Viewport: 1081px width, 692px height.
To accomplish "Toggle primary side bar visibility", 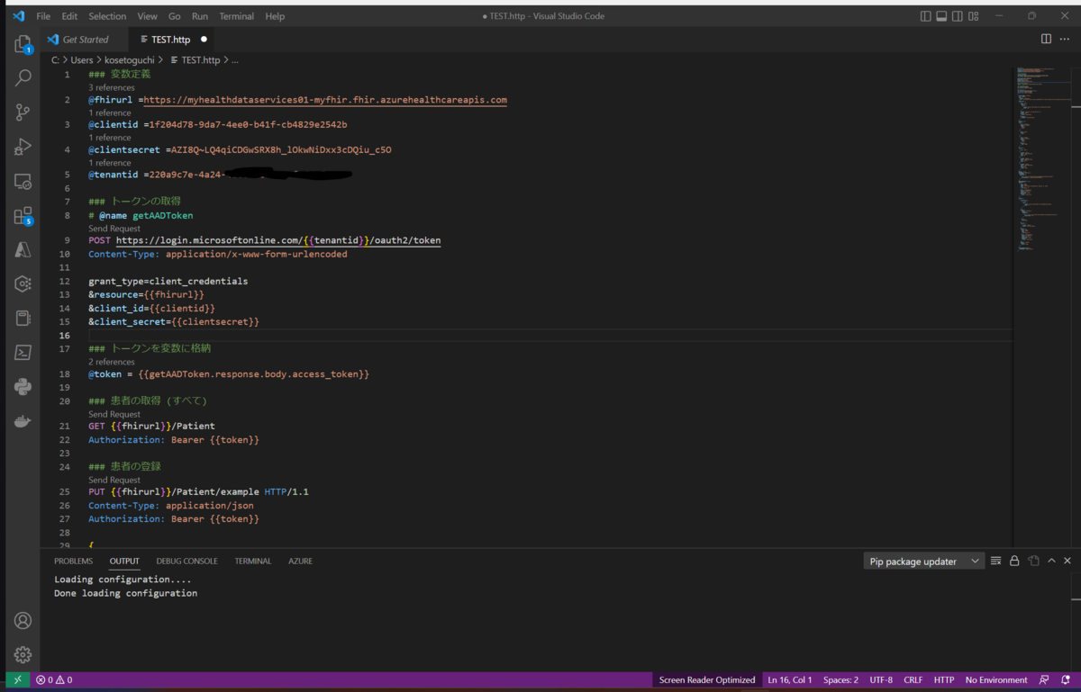I will tap(925, 16).
